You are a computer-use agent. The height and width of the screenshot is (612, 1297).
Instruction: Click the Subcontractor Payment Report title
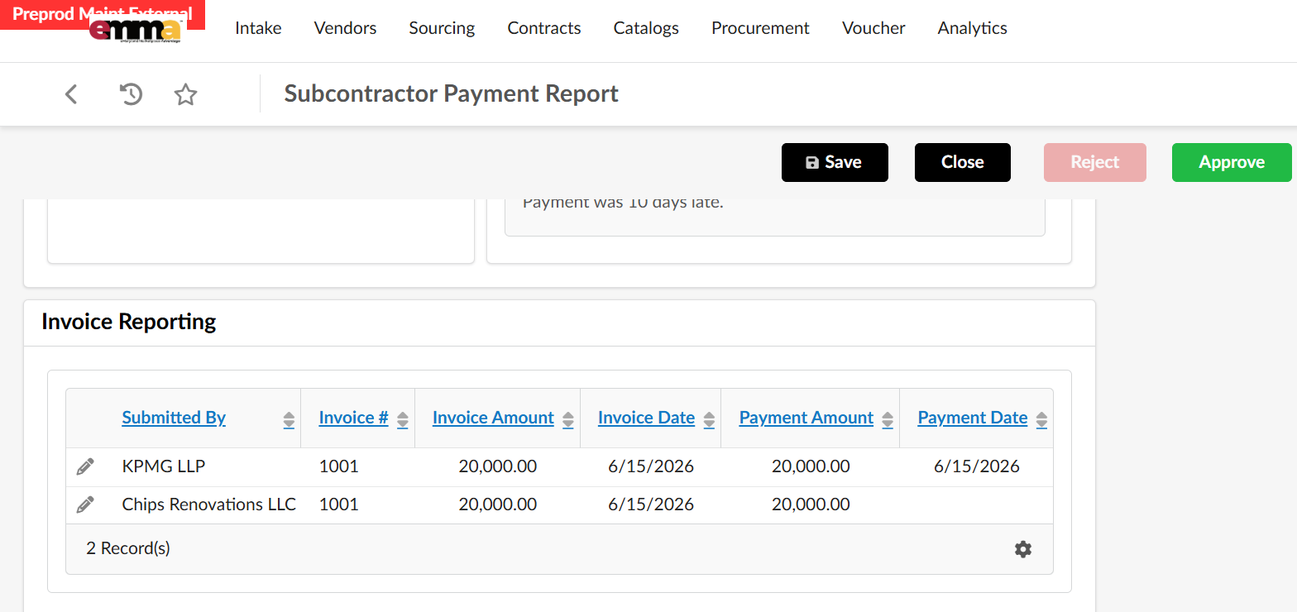point(452,94)
